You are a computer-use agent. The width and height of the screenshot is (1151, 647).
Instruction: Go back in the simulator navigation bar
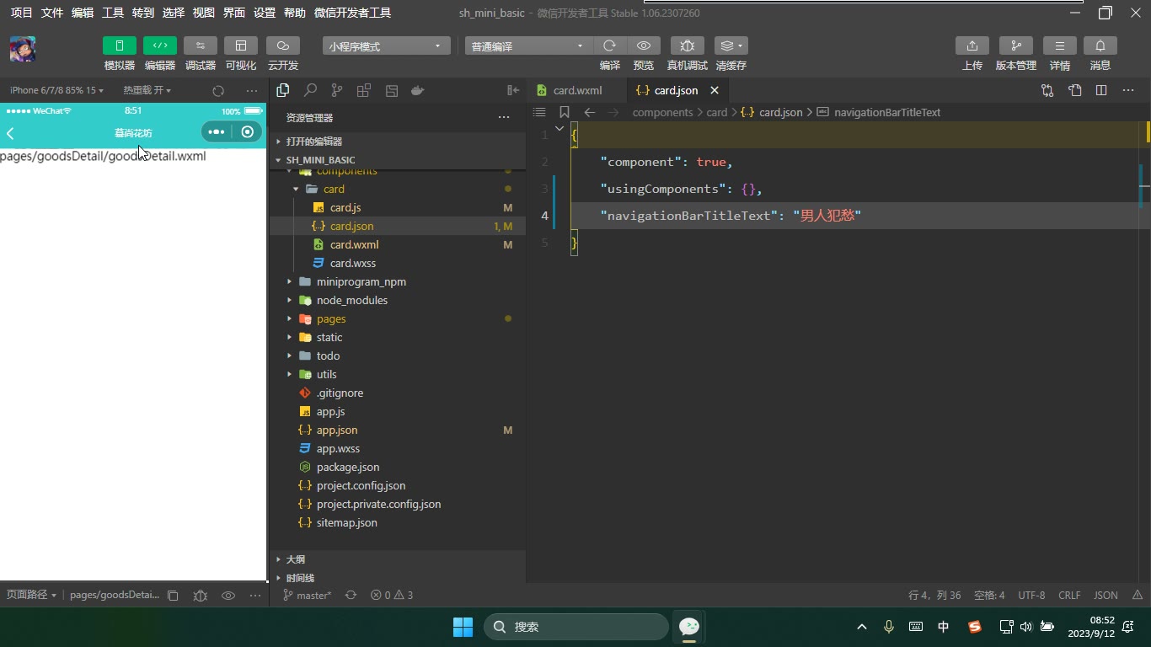tap(11, 132)
